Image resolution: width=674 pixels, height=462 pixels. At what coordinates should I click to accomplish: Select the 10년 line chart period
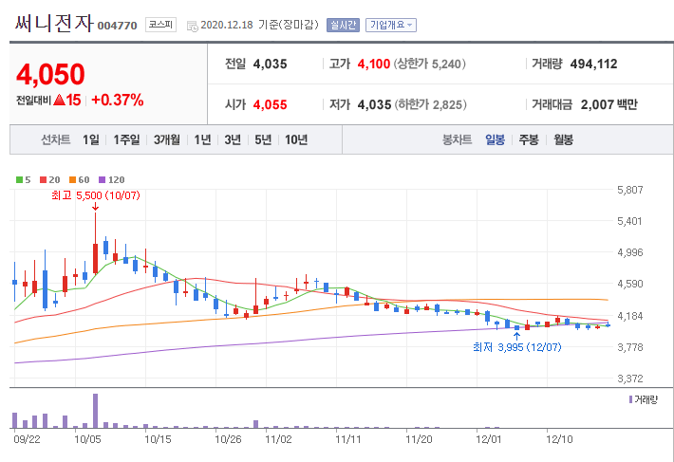tap(296, 139)
